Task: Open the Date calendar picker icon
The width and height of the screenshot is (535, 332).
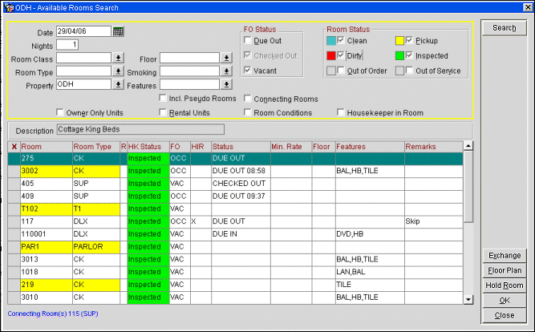Action: pos(118,31)
